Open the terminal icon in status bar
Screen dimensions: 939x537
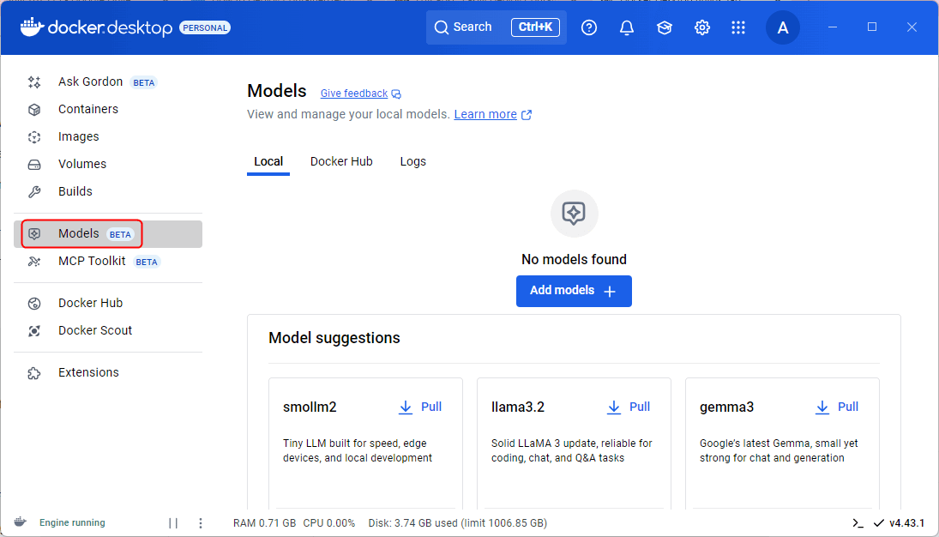[x=858, y=523]
